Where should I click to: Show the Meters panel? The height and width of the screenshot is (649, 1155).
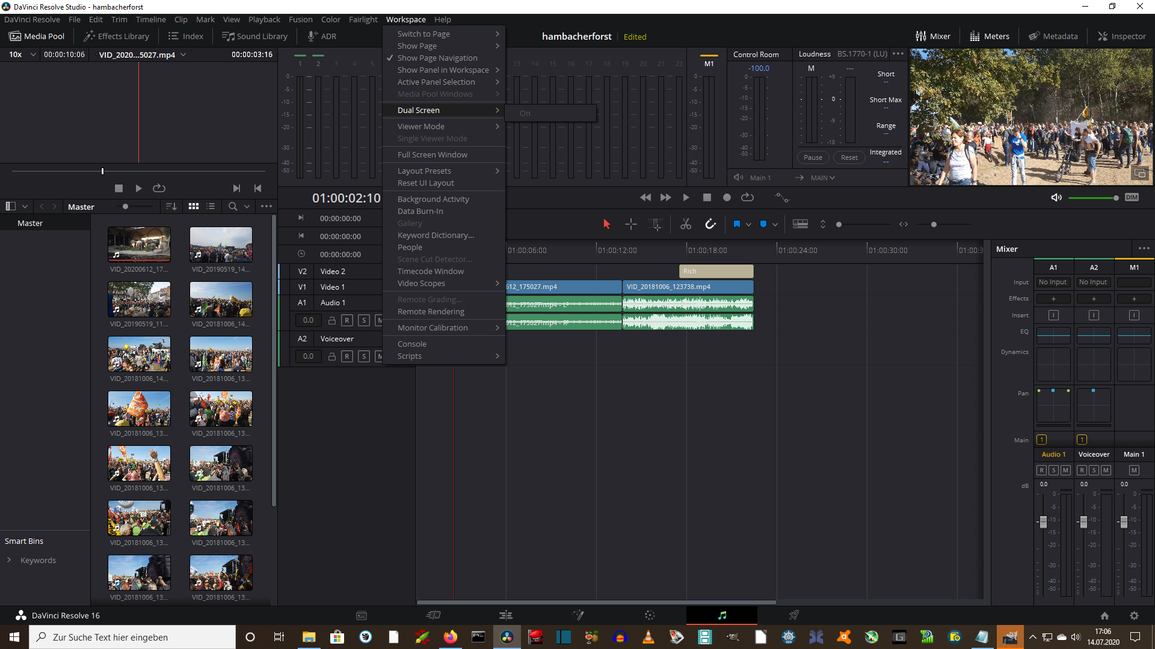point(990,36)
